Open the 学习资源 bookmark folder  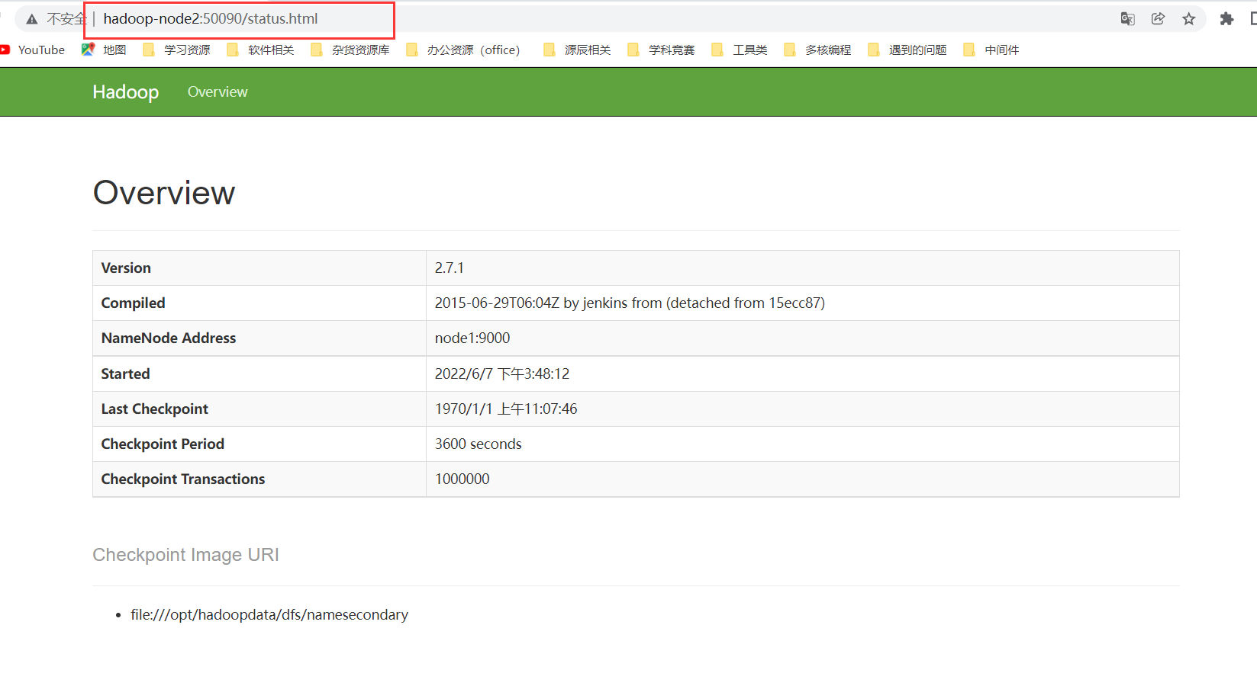[x=176, y=50]
